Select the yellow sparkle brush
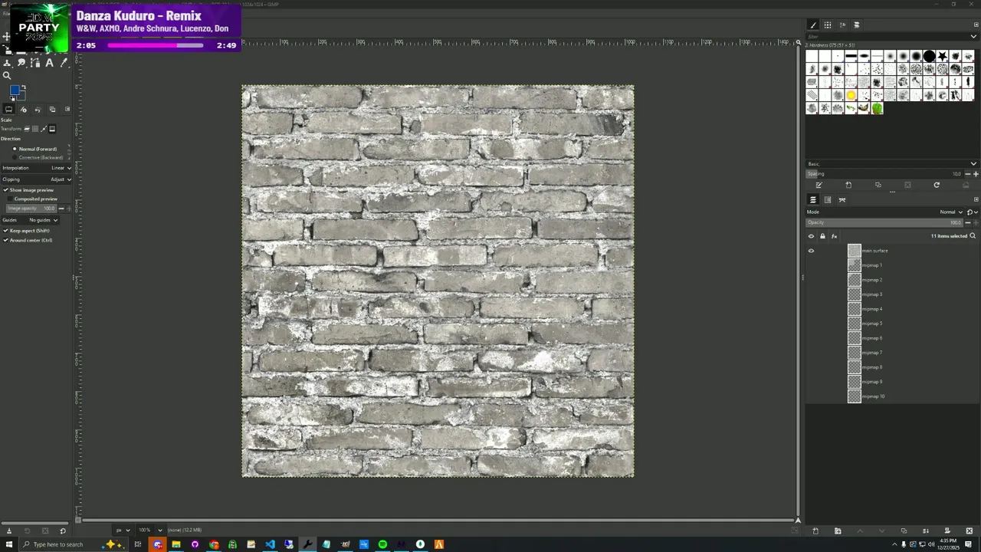 (851, 95)
